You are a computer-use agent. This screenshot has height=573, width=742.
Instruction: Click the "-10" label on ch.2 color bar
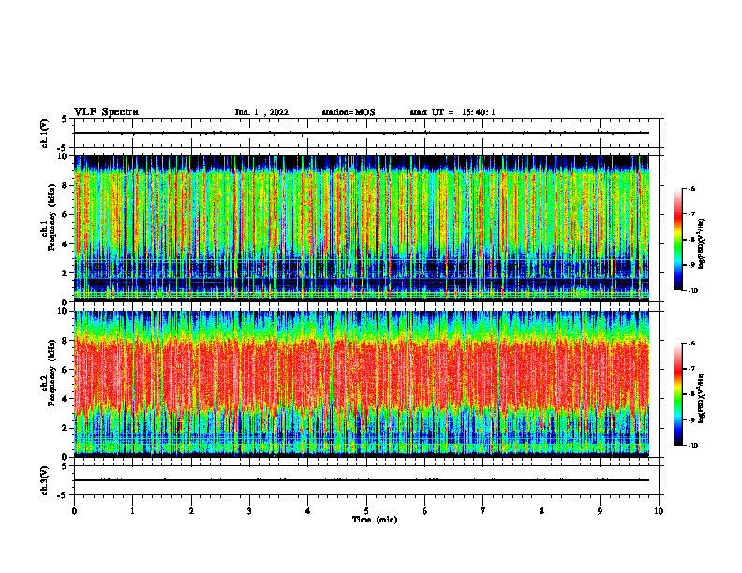[693, 445]
